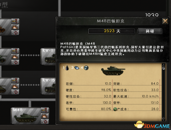The image size is (171, 130).
Task: Click scroll up arrow in stats panel
Action: click(164, 65)
